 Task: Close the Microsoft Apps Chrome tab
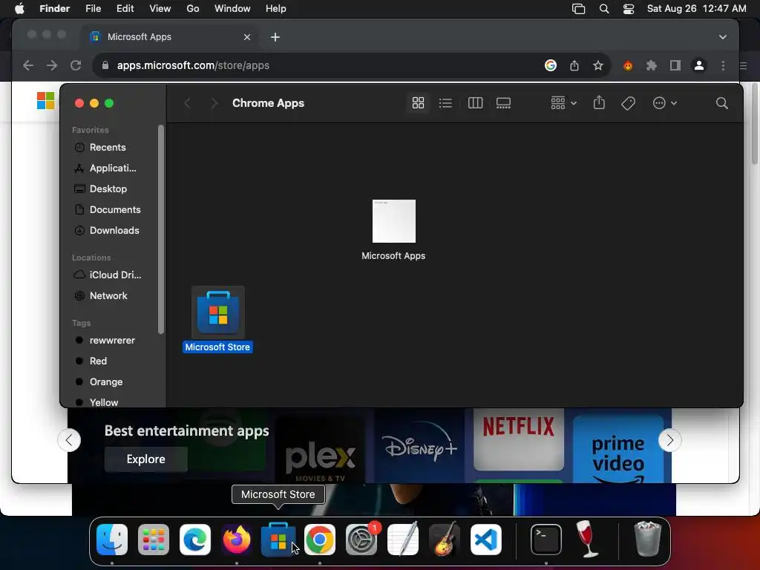click(246, 37)
